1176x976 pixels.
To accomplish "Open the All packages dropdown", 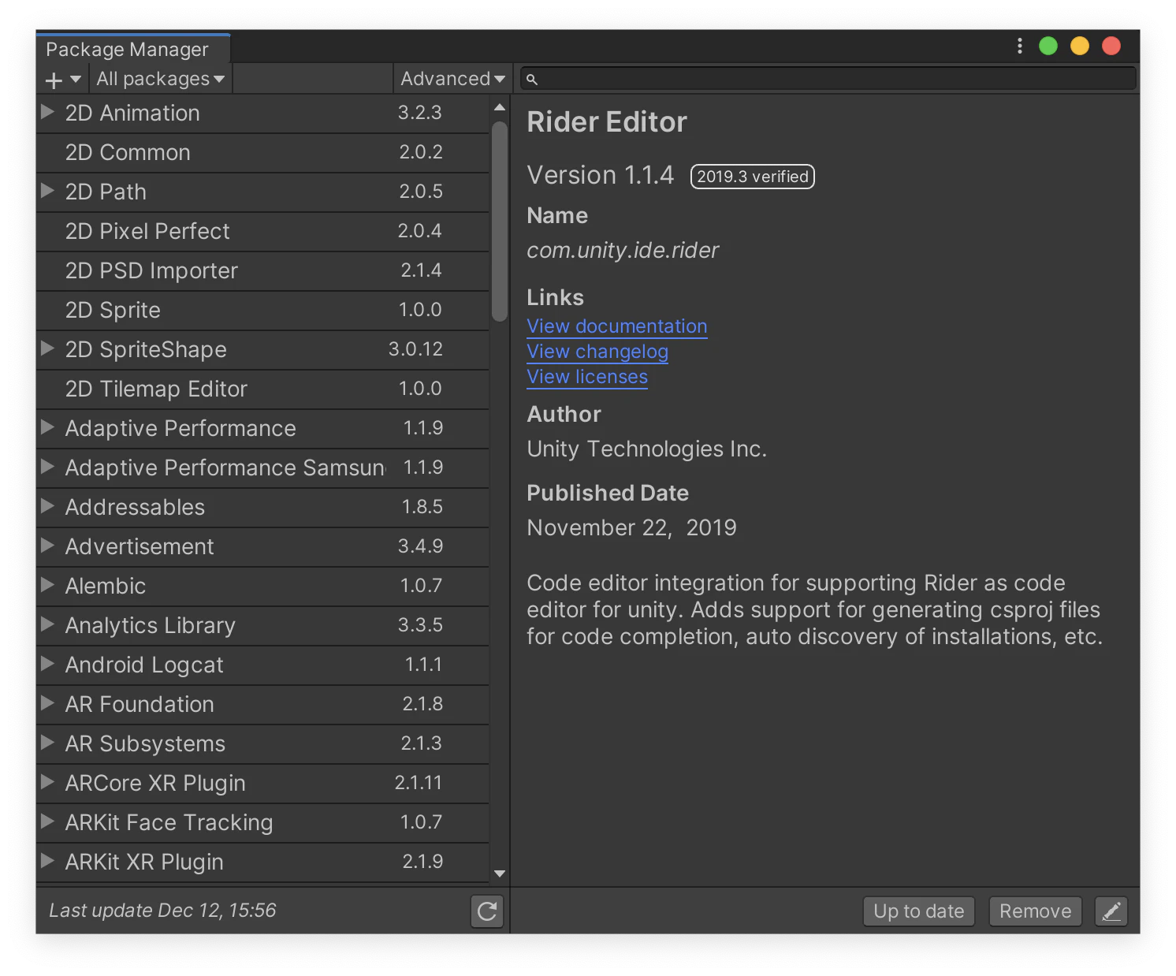I will [161, 79].
